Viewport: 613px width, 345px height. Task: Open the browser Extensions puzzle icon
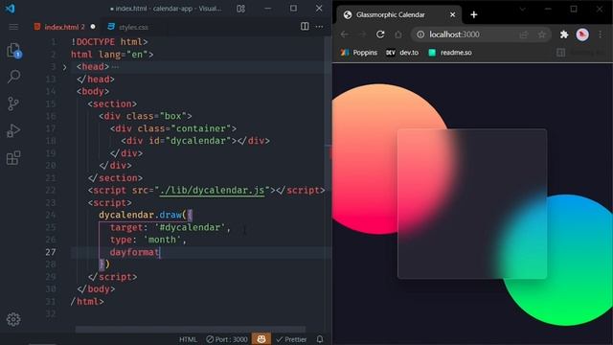click(x=564, y=34)
